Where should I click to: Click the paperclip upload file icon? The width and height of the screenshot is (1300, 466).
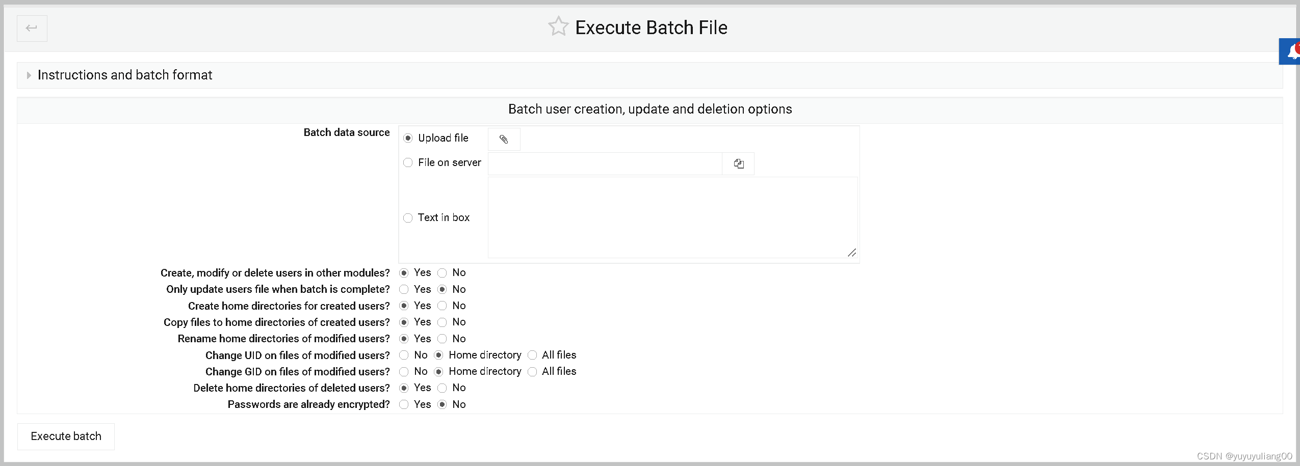coord(504,139)
